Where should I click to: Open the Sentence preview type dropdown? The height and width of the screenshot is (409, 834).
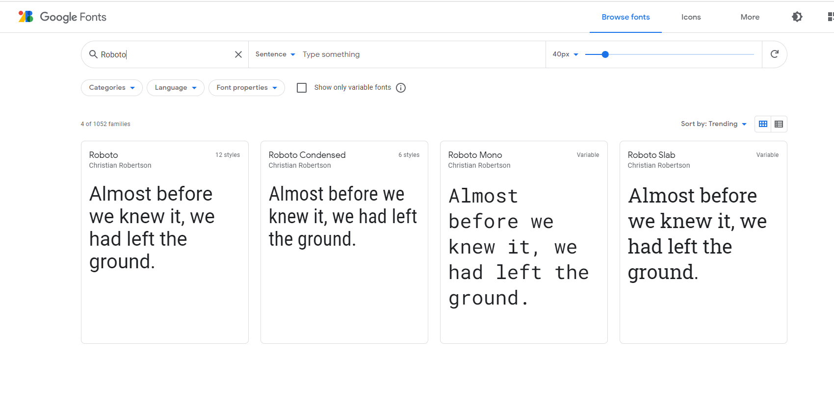click(x=275, y=54)
